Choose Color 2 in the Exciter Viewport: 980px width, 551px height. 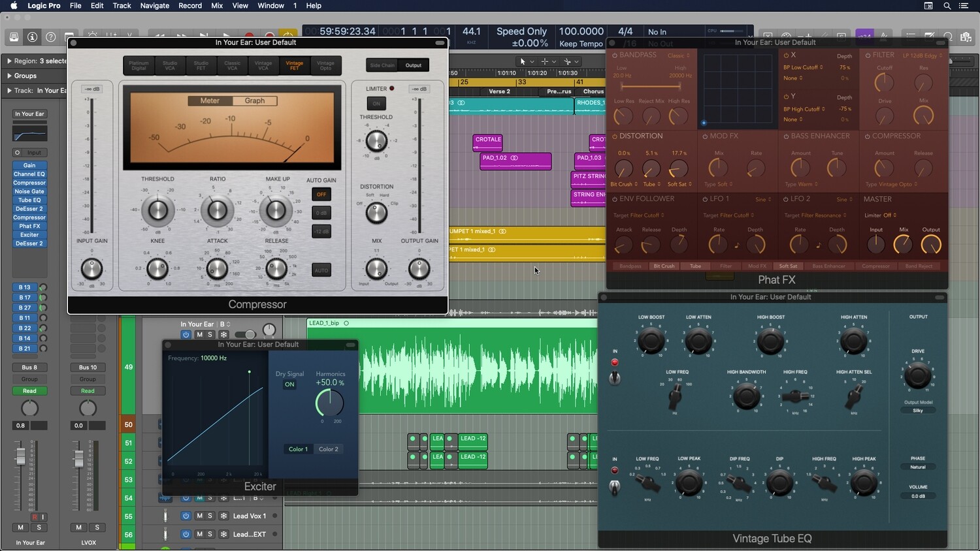[329, 449]
